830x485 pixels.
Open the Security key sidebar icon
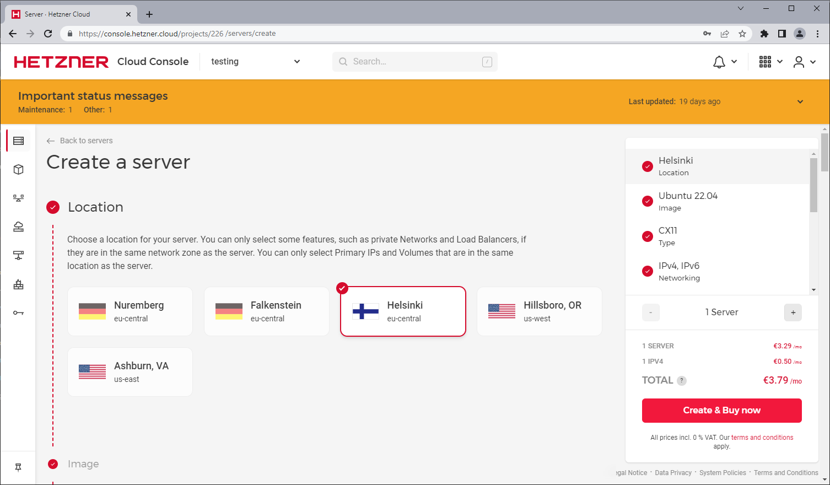pos(18,313)
